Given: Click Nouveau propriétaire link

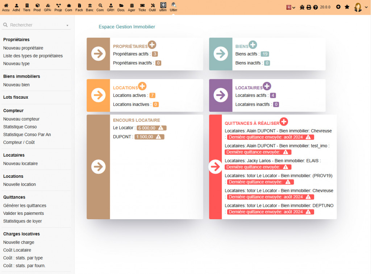Looking at the screenshot, I should [23, 48].
